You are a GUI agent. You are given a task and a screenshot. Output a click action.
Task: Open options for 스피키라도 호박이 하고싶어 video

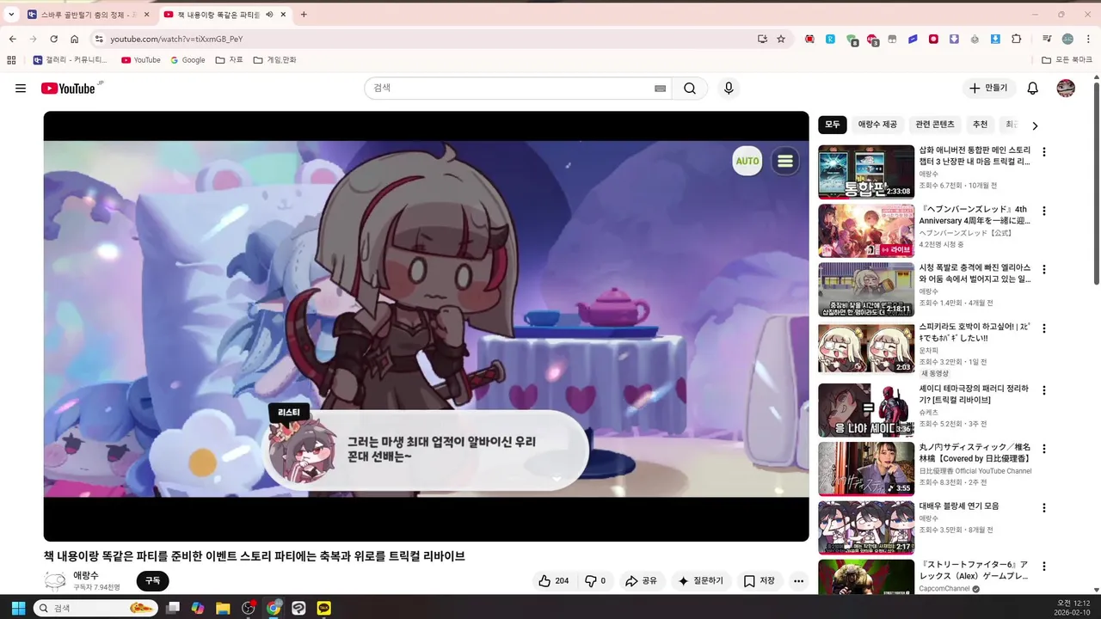1044,328
